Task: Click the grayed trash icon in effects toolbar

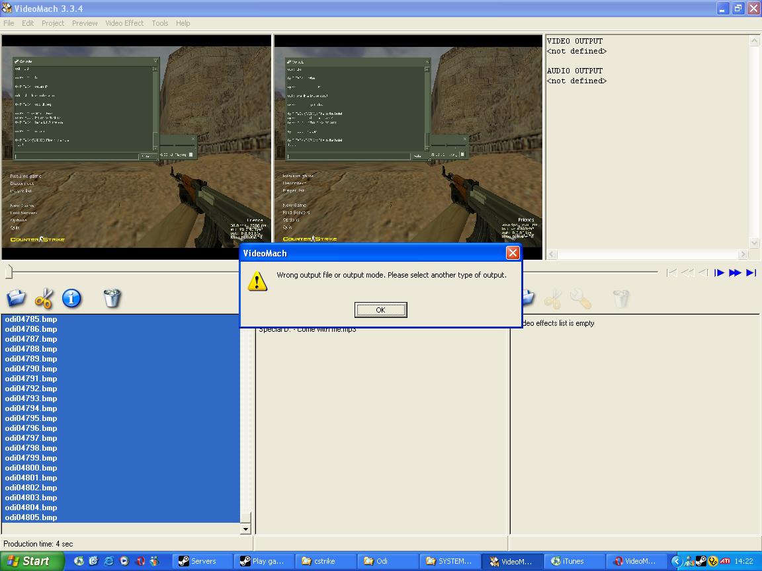Action: click(x=621, y=299)
